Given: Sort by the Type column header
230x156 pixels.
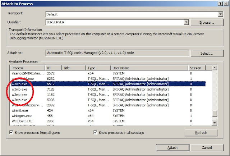Looking at the screenshot, I should point(98,68).
